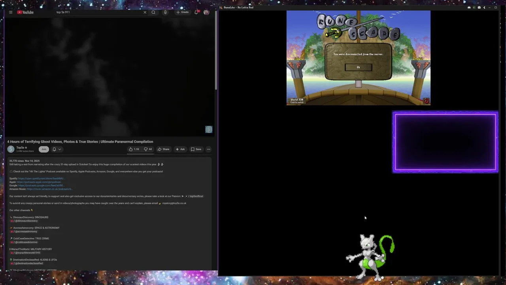The height and width of the screenshot is (285, 506).
Task: Dislike the video showing 44 dislikes
Action: 148,149
